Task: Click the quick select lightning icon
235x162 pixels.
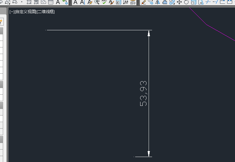Action: 1,22
